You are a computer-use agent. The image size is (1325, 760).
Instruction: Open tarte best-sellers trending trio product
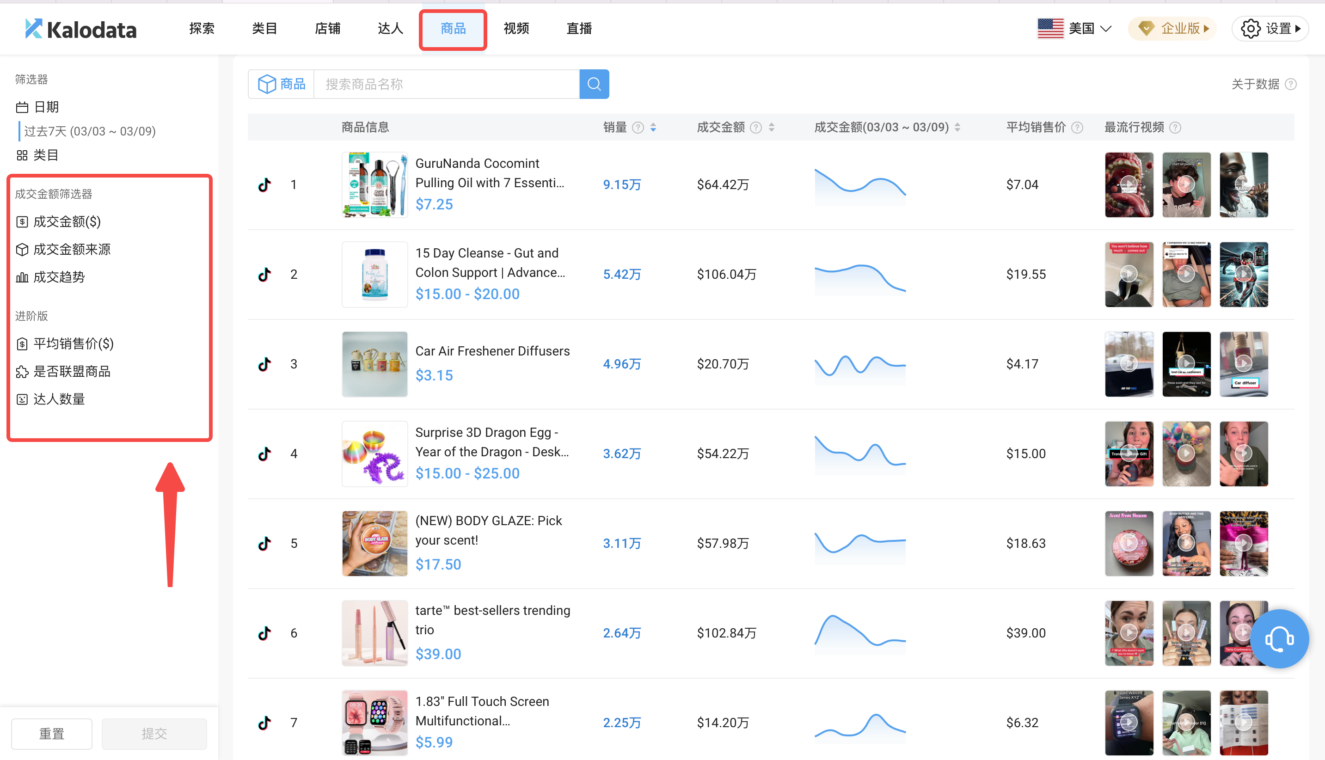(x=493, y=620)
